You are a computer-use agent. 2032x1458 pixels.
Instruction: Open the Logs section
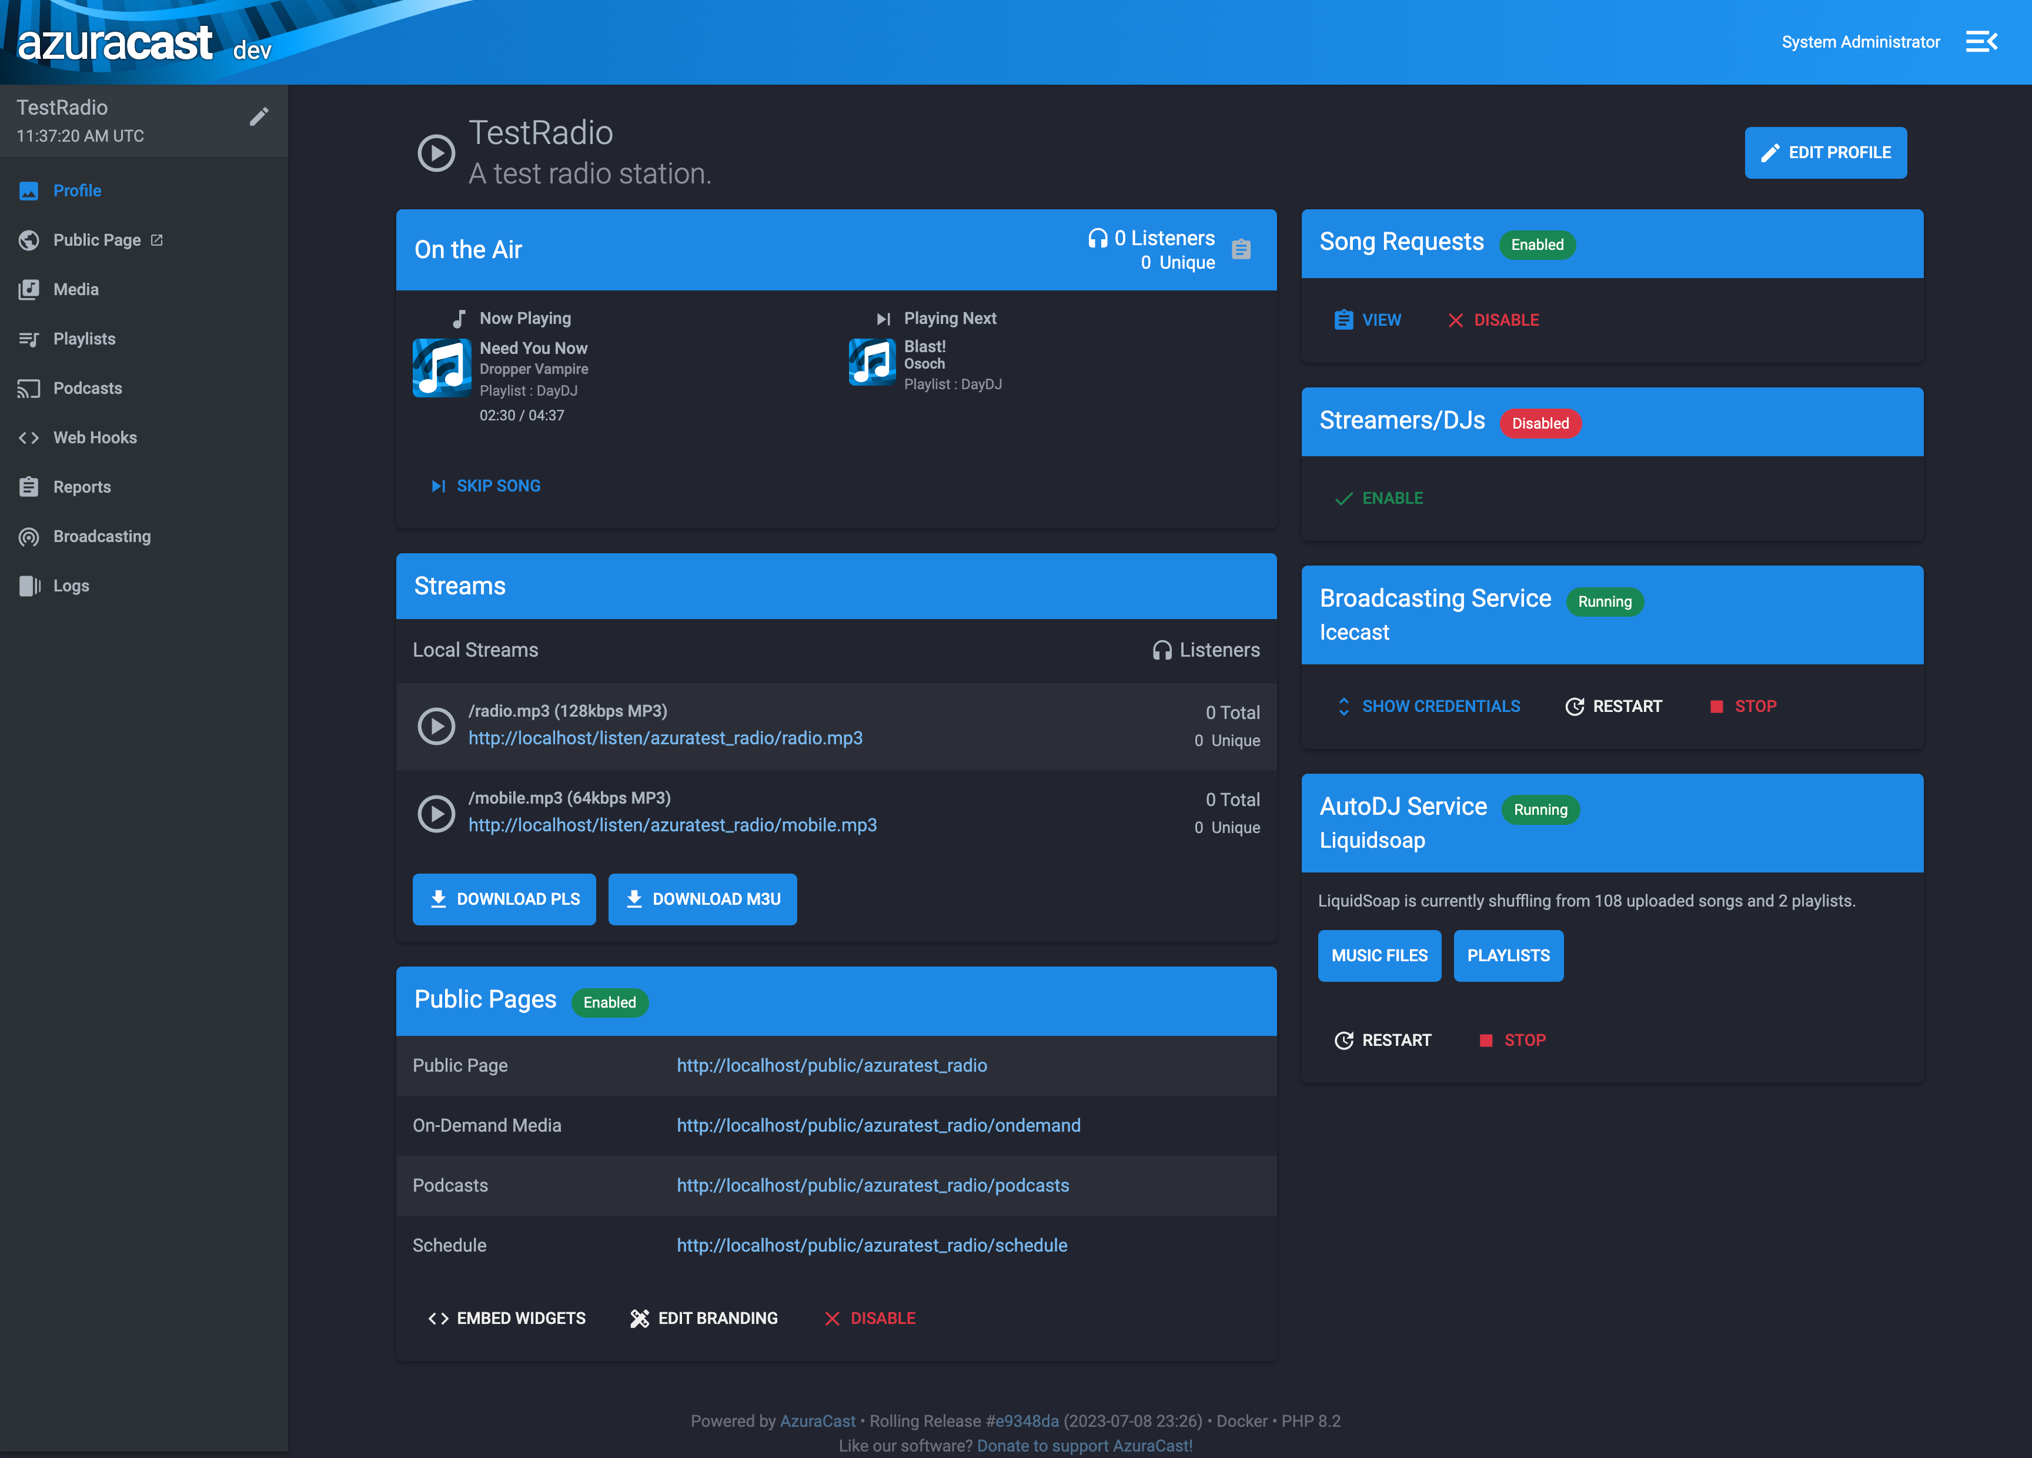[70, 585]
